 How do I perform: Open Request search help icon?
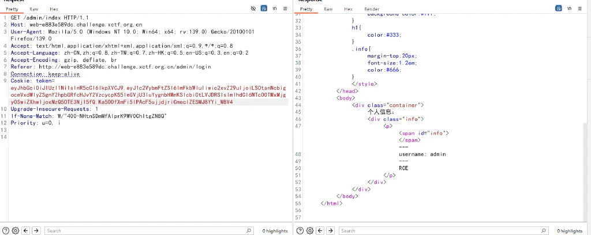pos(6,230)
